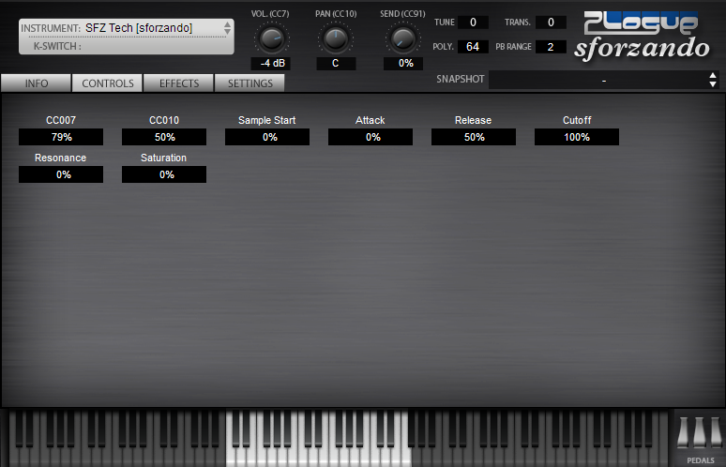
Task: Switch to the SETTINGS tab
Action: (x=250, y=83)
